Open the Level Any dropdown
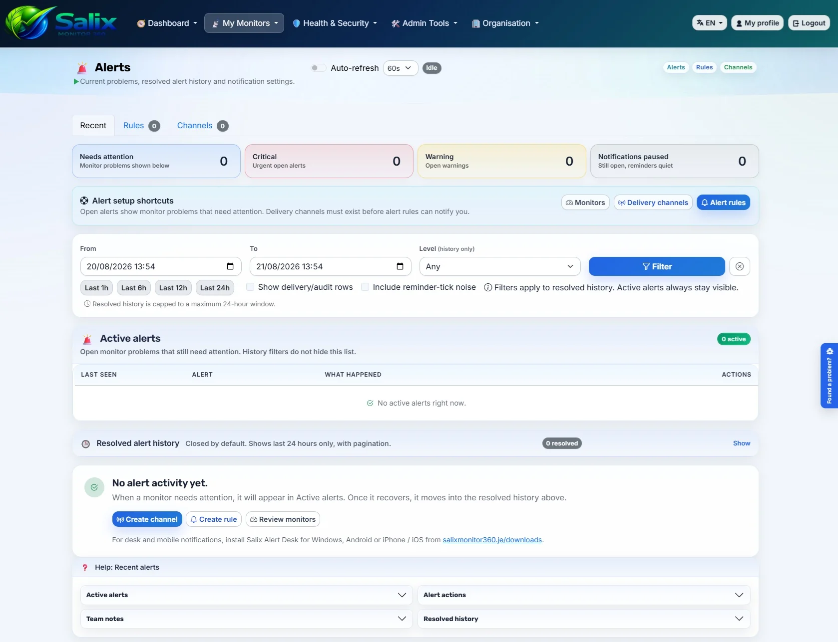838x642 pixels. point(500,266)
